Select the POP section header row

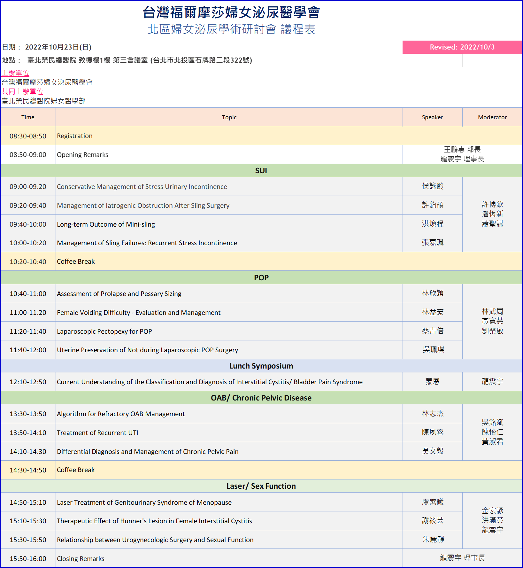(x=261, y=278)
